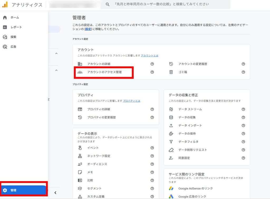Click the アカウントの変更履歴 history icon
270x199 pixels.
(171, 64)
